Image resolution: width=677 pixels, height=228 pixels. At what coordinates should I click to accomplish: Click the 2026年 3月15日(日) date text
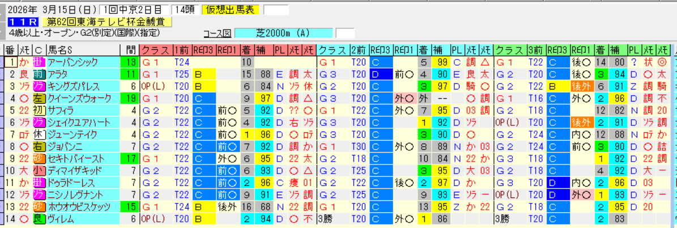tap(52, 10)
